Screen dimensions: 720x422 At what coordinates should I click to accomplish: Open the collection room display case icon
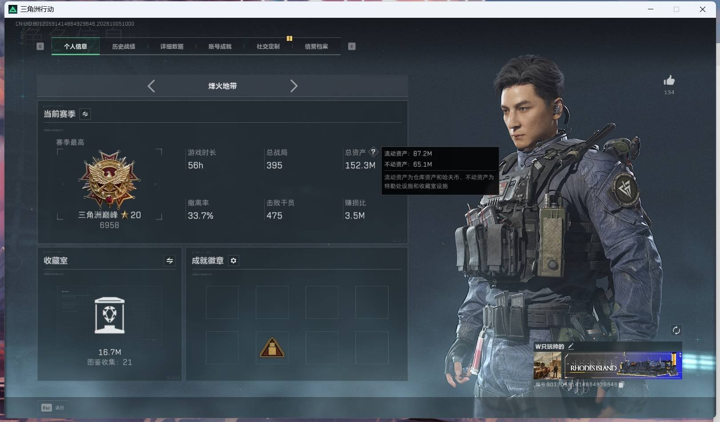109,315
